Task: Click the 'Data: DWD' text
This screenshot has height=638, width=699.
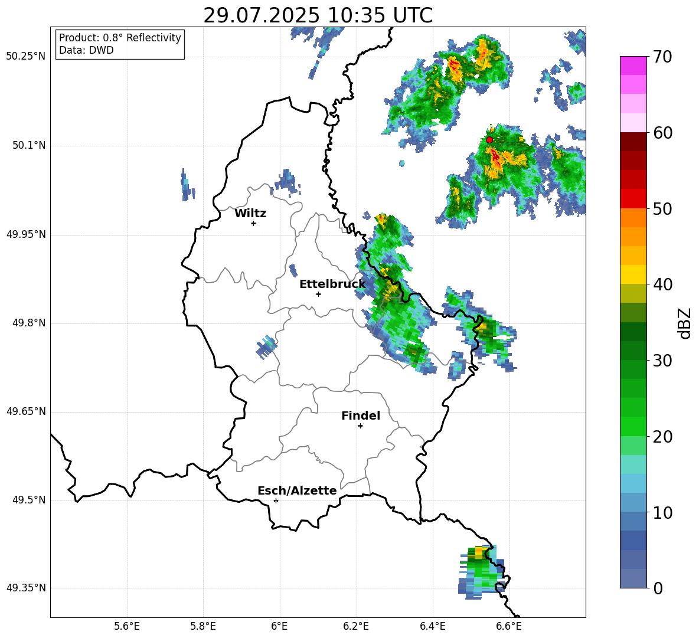Action: [x=86, y=50]
